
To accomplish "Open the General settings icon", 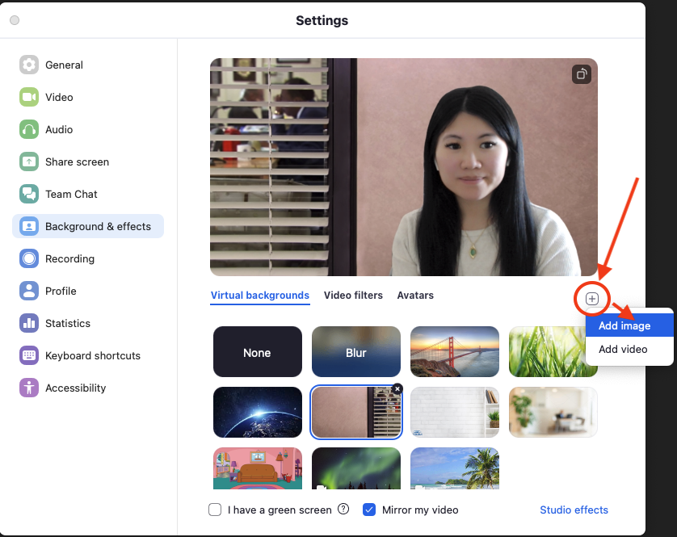I will click(x=29, y=65).
